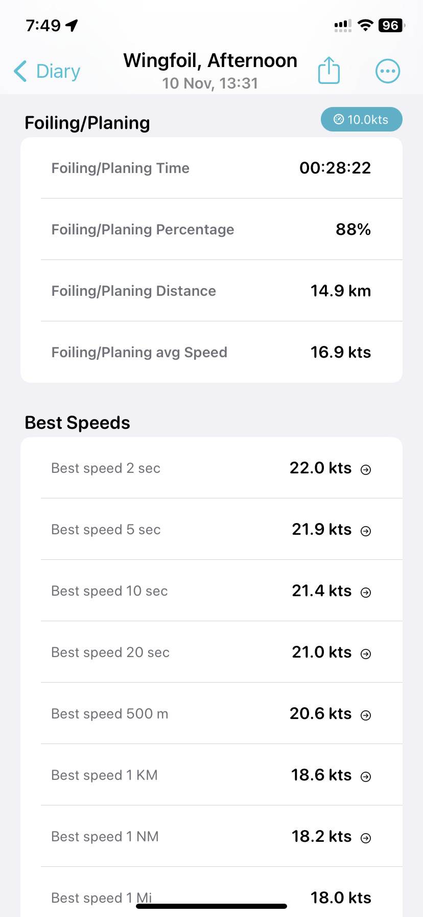This screenshot has width=423, height=917.
Task: Open the more options ellipsis menu
Action: point(388,71)
